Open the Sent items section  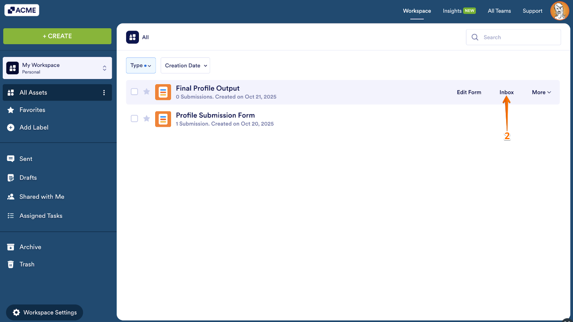pyautogui.click(x=25, y=159)
